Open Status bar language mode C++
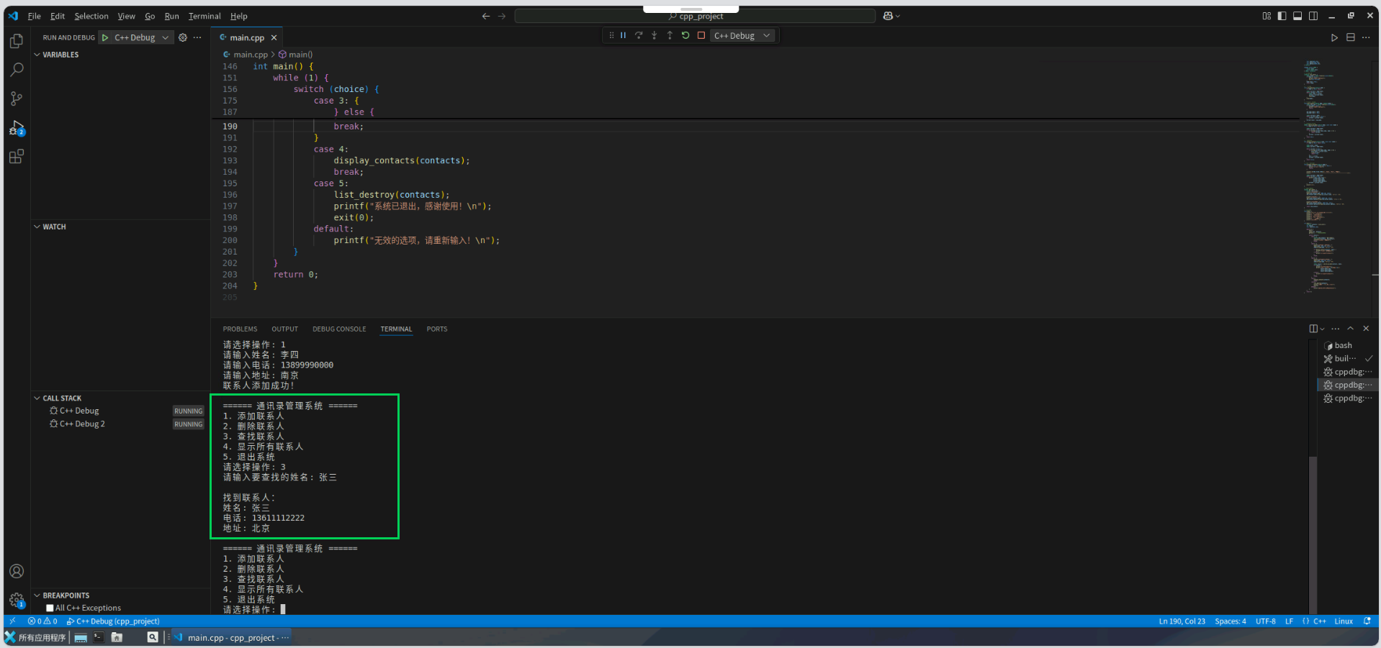Image resolution: width=1381 pixels, height=648 pixels. [1320, 621]
